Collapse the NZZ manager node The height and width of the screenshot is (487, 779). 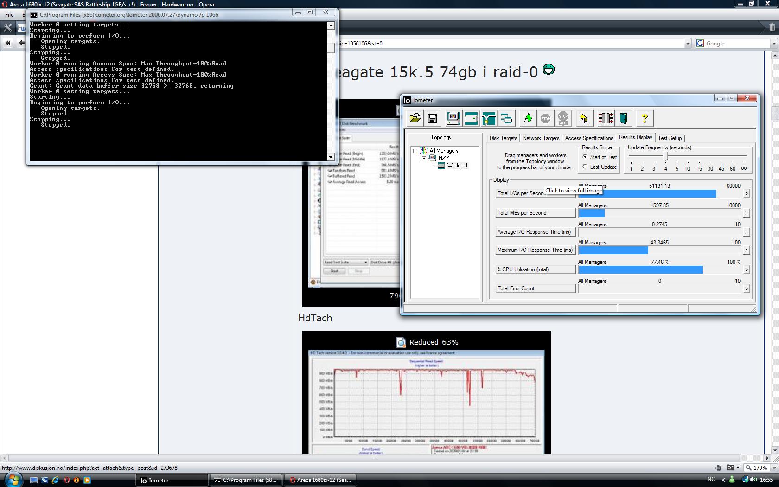tap(424, 158)
